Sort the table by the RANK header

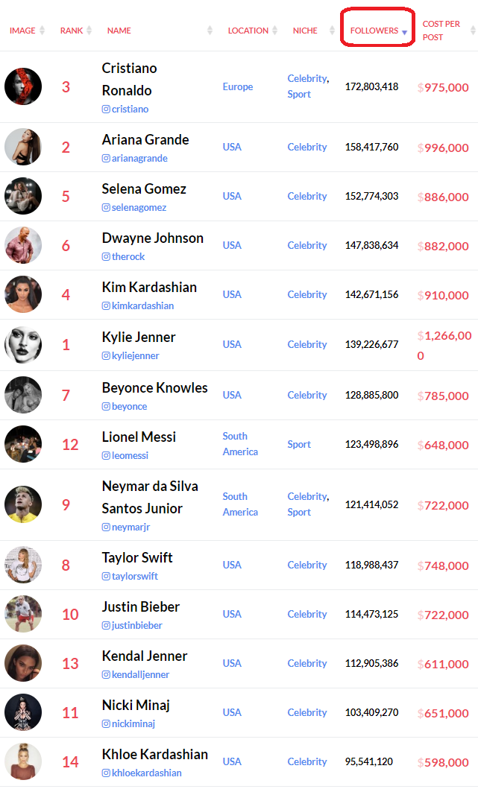coord(72,31)
